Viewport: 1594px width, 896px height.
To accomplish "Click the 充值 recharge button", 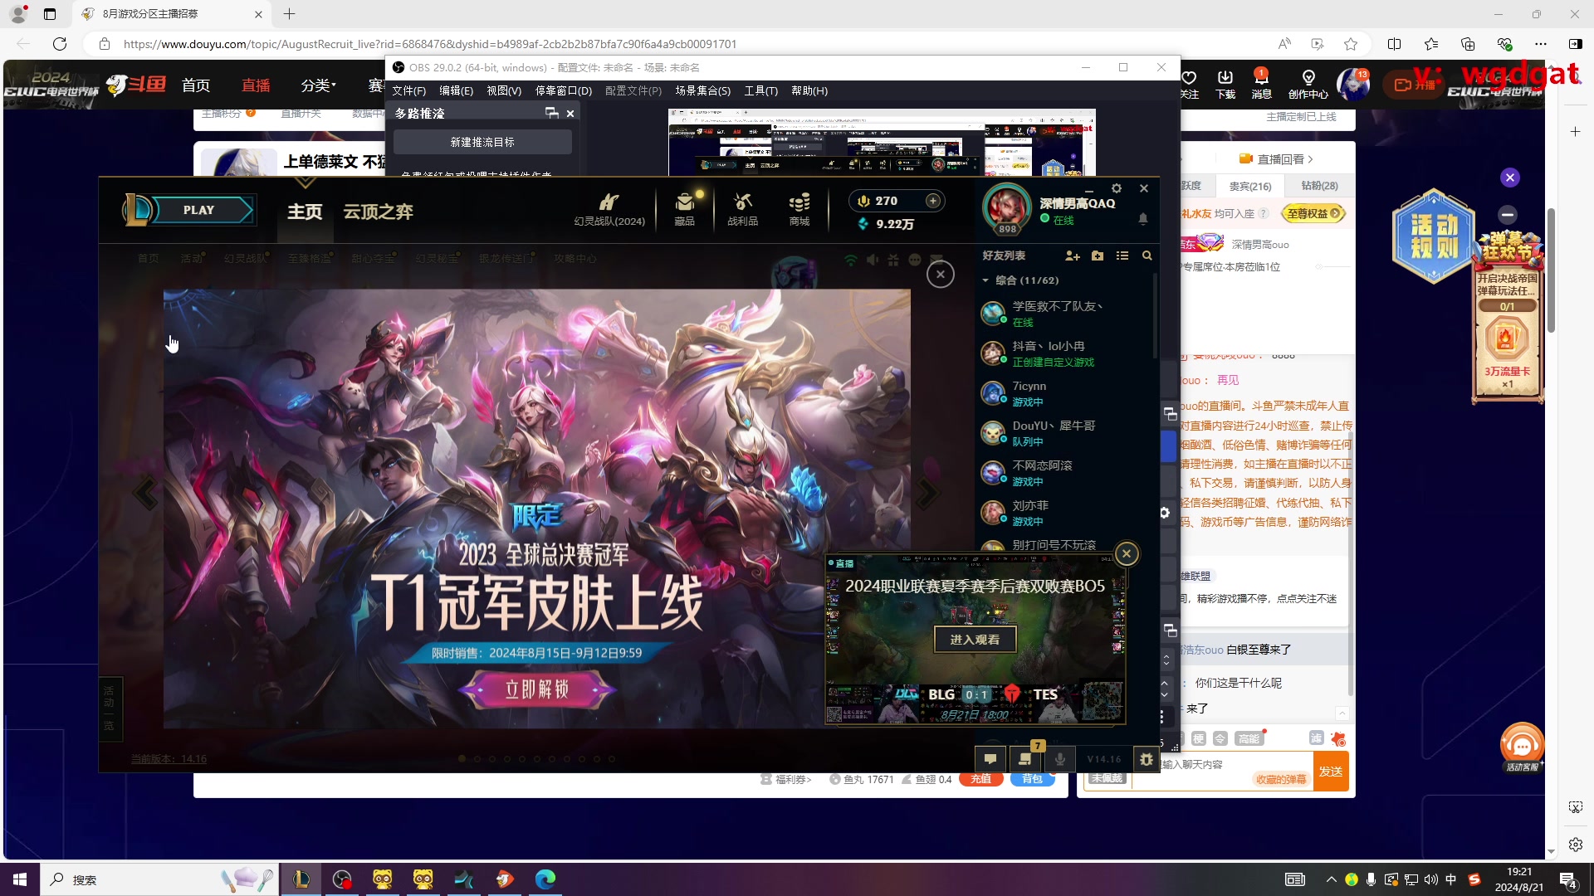I will [980, 780].
